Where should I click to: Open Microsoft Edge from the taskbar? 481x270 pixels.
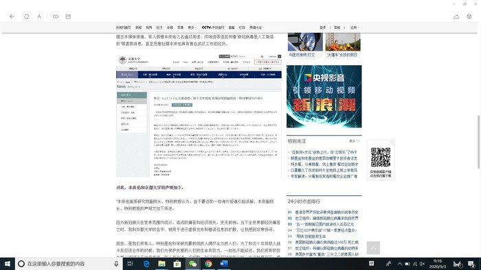tap(146, 264)
